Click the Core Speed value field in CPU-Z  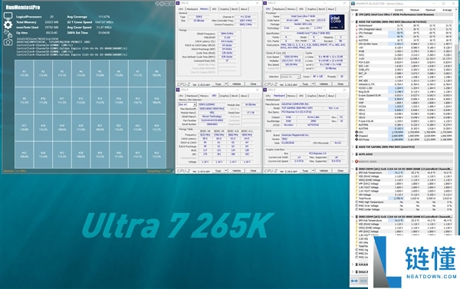point(291,57)
